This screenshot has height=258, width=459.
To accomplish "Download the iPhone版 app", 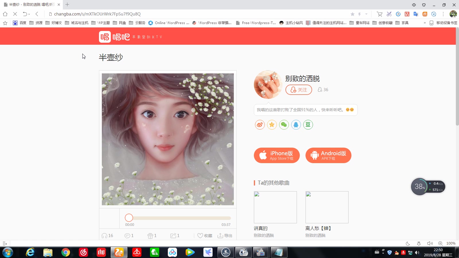I will click(277, 155).
